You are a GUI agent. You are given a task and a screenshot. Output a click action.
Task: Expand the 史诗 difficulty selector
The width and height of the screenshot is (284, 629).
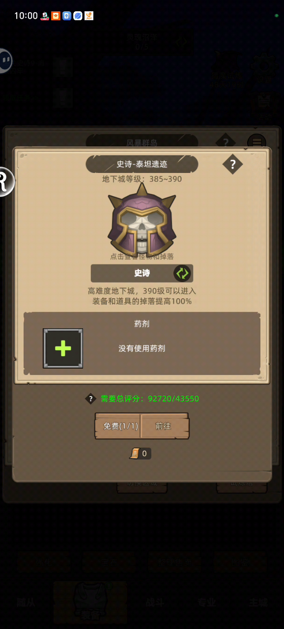coord(142,273)
